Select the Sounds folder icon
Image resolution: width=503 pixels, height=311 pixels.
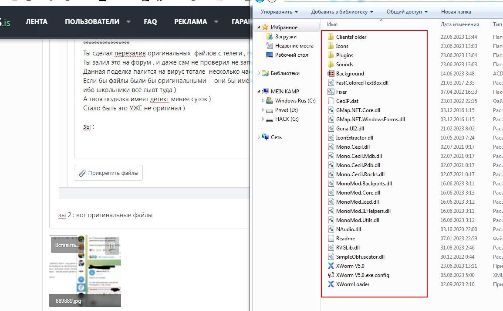(x=331, y=64)
